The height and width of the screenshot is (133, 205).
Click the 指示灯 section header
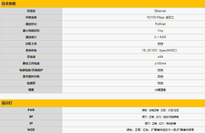coord(7,103)
